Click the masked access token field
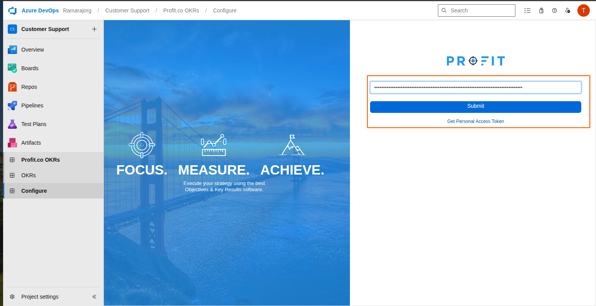 coord(475,87)
